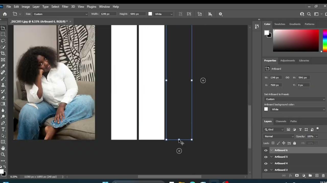The width and height of the screenshot is (327, 183).
Task: Toggle lock position
Action: click(284, 143)
